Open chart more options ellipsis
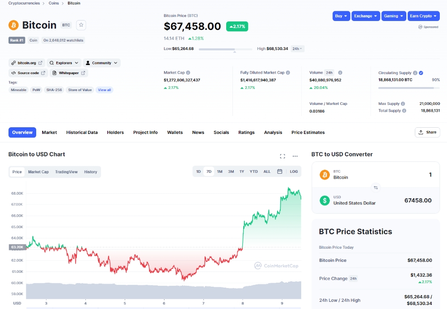 (x=295, y=156)
